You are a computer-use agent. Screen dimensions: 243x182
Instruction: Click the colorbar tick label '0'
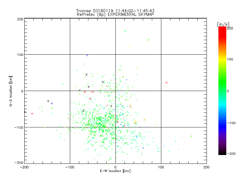[228, 91]
